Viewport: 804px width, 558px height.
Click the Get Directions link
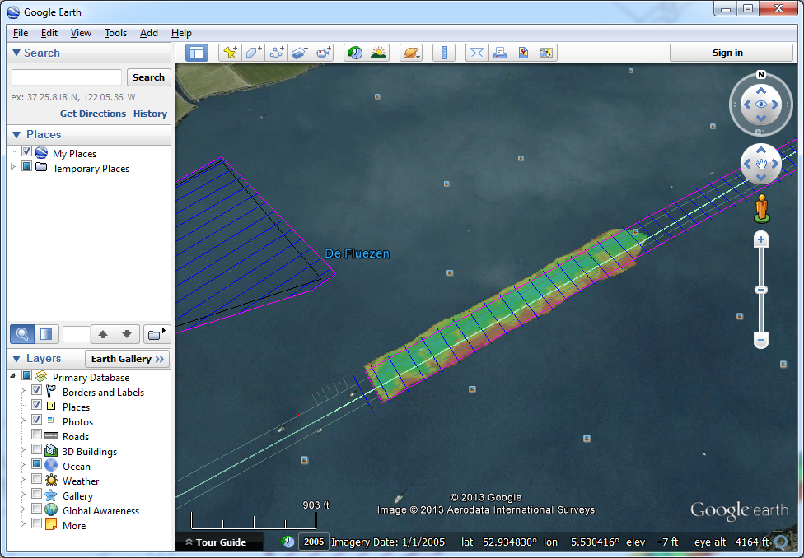pyautogui.click(x=93, y=114)
